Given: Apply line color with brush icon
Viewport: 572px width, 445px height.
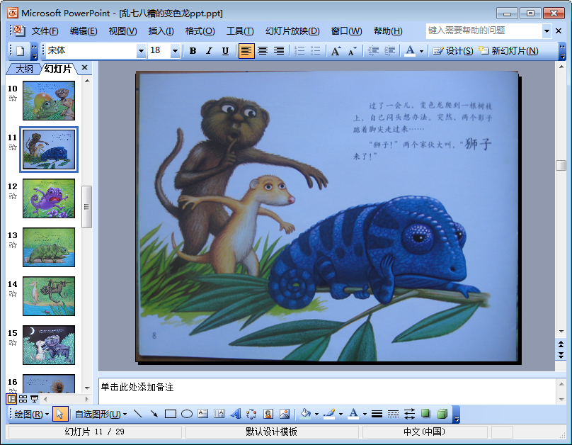Looking at the screenshot, I should click(329, 414).
